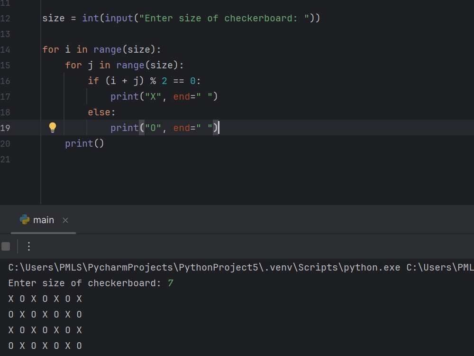The height and width of the screenshot is (356, 474).
Task: Click the print("O", end=" ") statement
Action: coord(164,128)
